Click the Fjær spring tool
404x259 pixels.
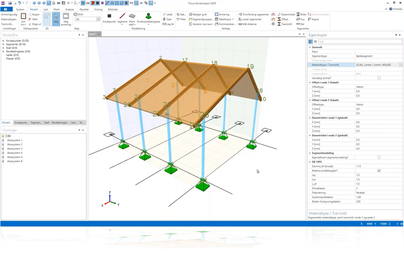(x=167, y=19)
